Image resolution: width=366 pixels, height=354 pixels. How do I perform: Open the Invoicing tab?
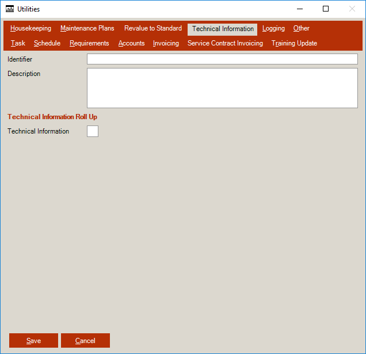(166, 44)
